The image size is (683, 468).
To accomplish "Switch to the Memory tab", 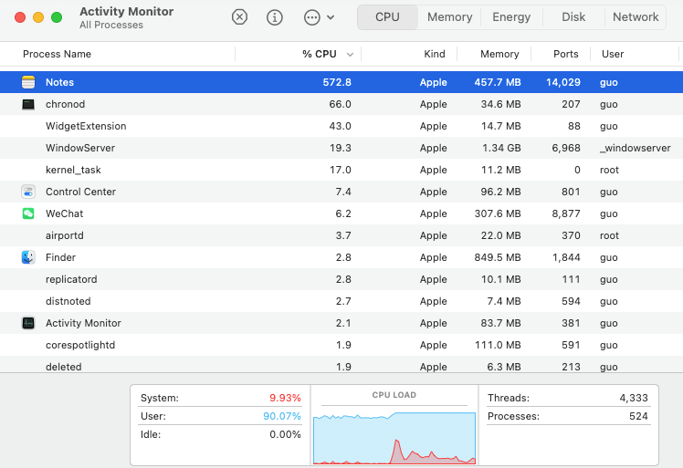I will pos(449,17).
